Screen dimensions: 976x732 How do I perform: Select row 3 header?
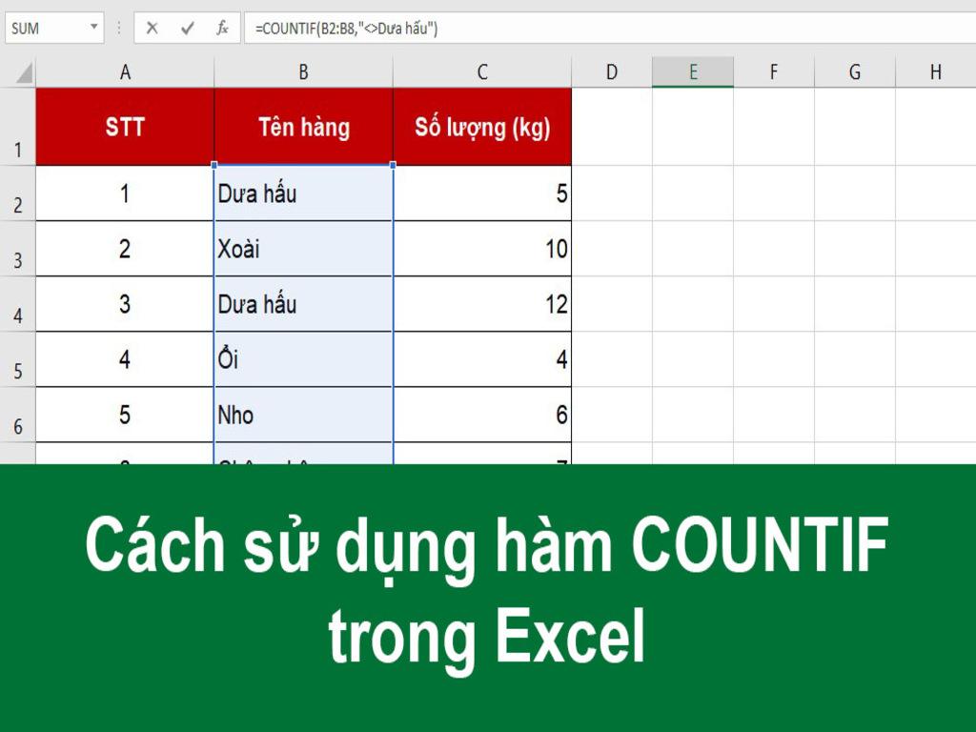point(18,249)
